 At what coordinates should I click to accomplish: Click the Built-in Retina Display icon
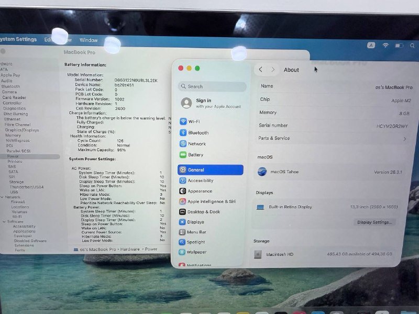pyautogui.click(x=260, y=207)
